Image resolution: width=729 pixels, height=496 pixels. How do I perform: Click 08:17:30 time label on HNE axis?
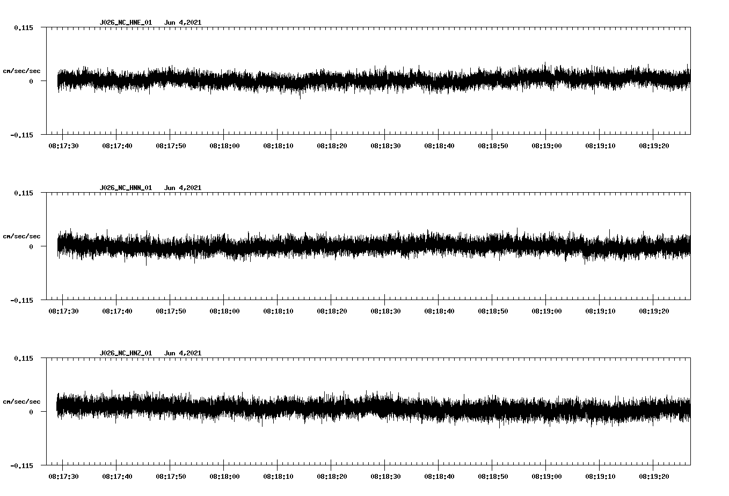coord(63,145)
